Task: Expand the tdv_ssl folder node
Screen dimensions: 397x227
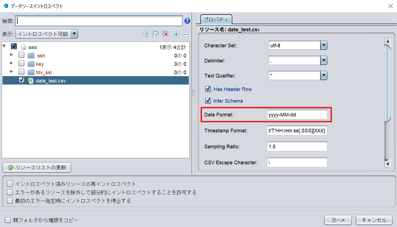Action: point(12,71)
